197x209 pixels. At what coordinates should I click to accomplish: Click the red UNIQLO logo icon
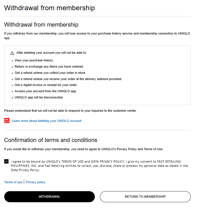point(7,121)
